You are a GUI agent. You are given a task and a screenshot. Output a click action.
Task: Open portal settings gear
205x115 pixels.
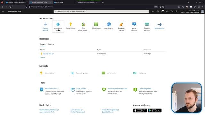coord(167,11)
